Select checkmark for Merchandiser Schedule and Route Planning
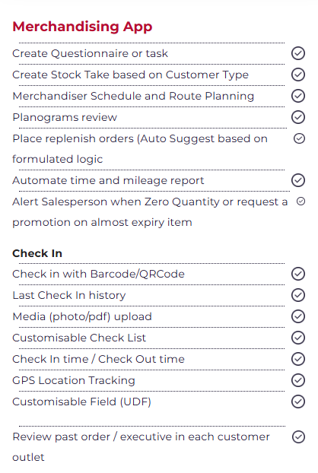Viewport: 318px width, 473px height. (x=298, y=96)
